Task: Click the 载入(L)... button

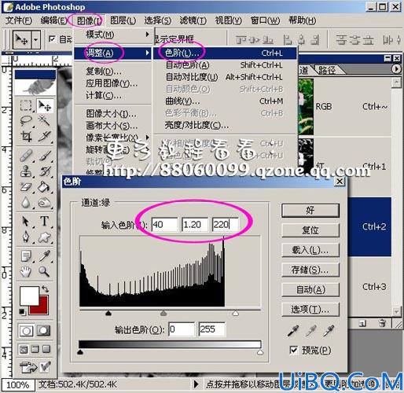Action: [x=310, y=250]
